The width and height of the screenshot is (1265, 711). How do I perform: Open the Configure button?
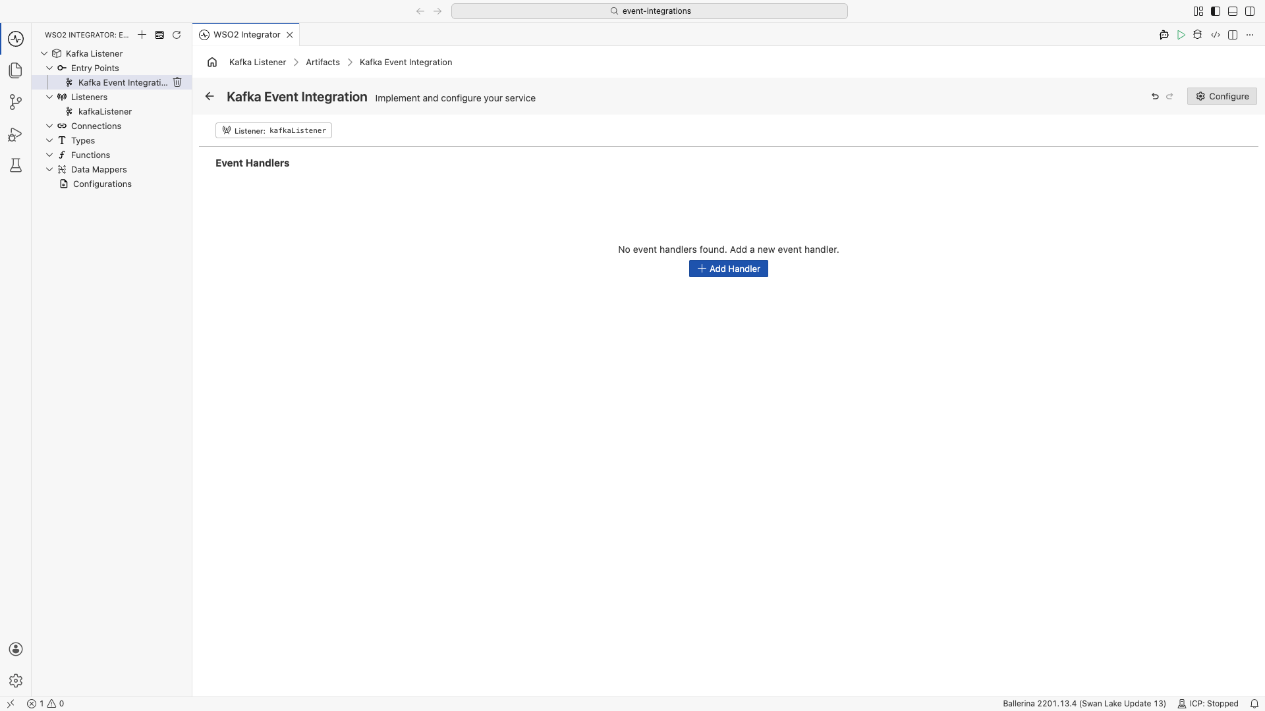click(x=1222, y=96)
